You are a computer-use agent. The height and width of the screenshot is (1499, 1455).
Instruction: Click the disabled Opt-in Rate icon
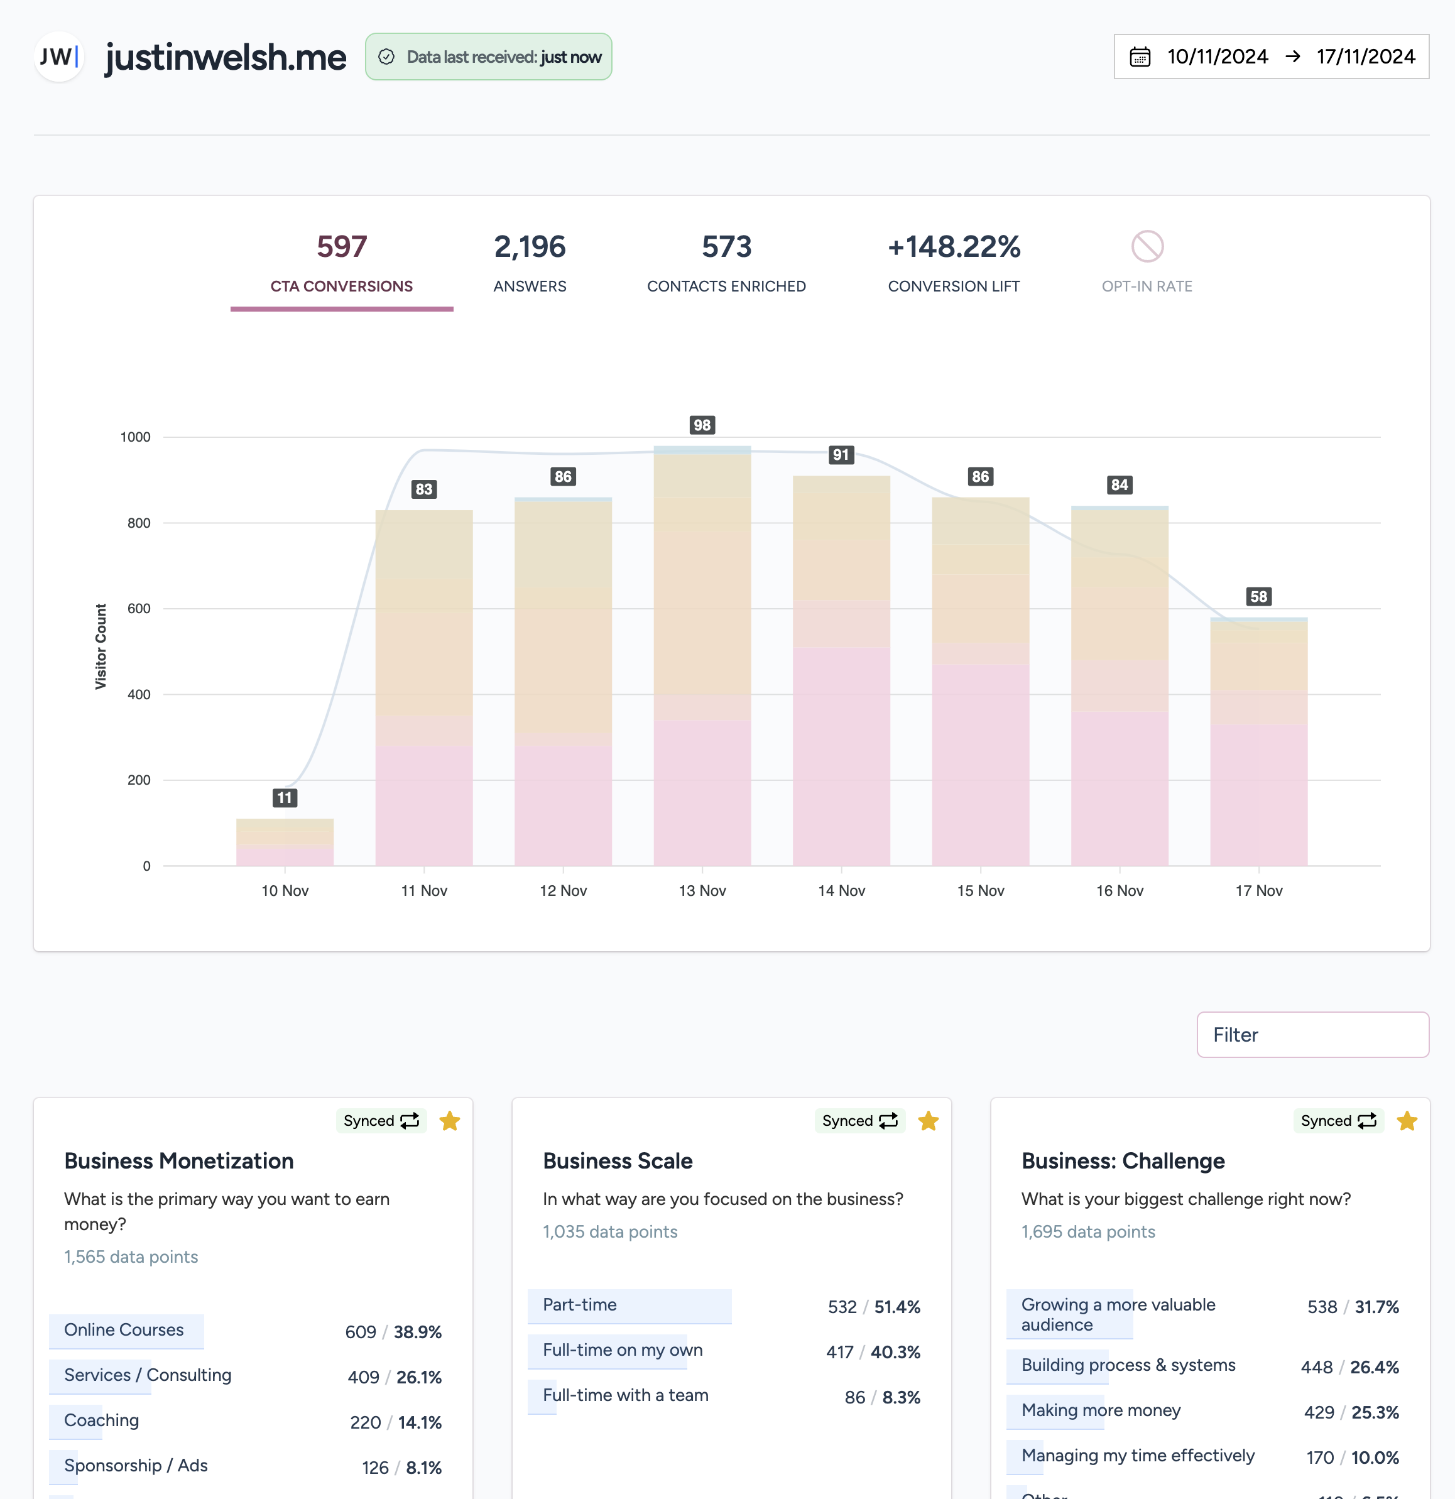coord(1147,246)
